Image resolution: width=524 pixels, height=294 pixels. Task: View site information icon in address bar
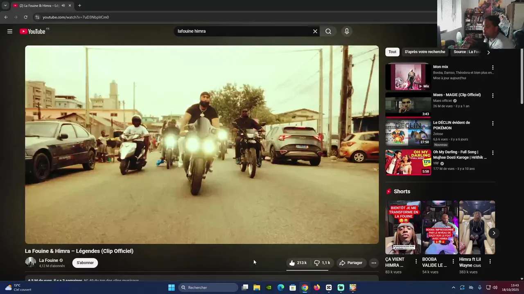[x=37, y=17]
